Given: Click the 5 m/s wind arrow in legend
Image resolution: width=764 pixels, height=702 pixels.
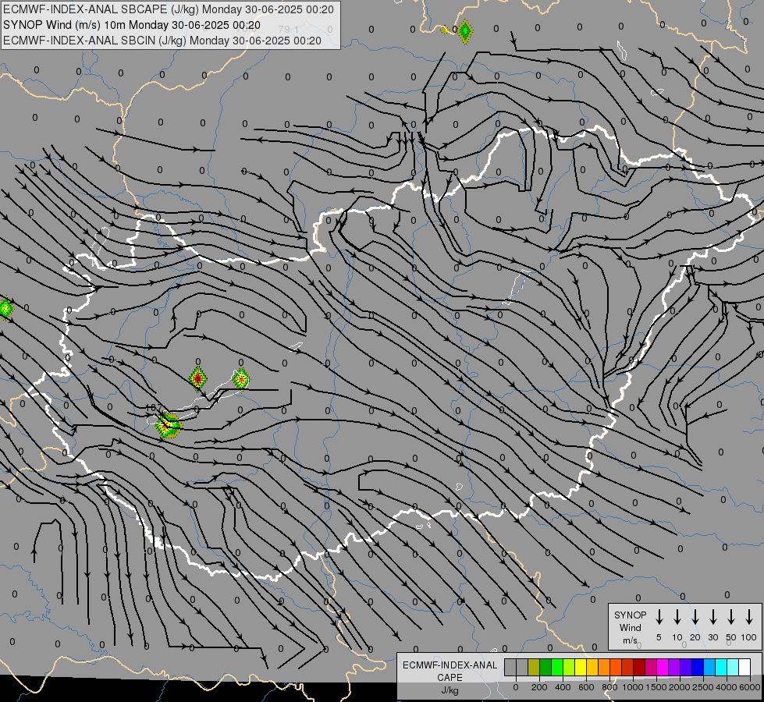Looking at the screenshot, I should (659, 617).
